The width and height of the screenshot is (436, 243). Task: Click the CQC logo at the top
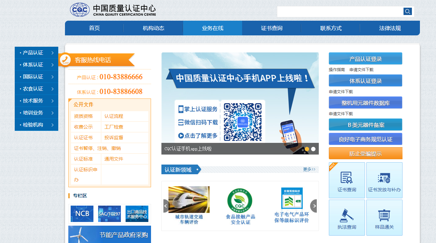tap(79, 10)
